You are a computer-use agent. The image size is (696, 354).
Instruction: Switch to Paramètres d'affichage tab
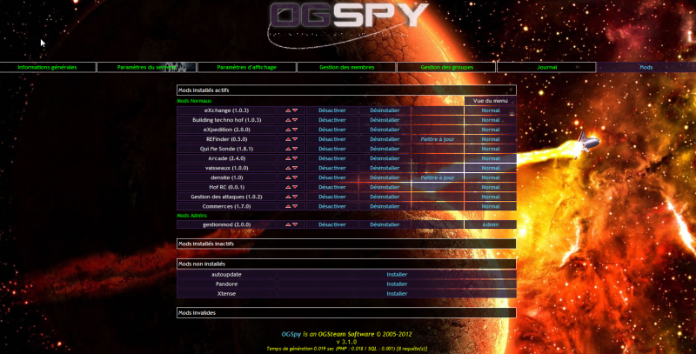[x=247, y=68]
